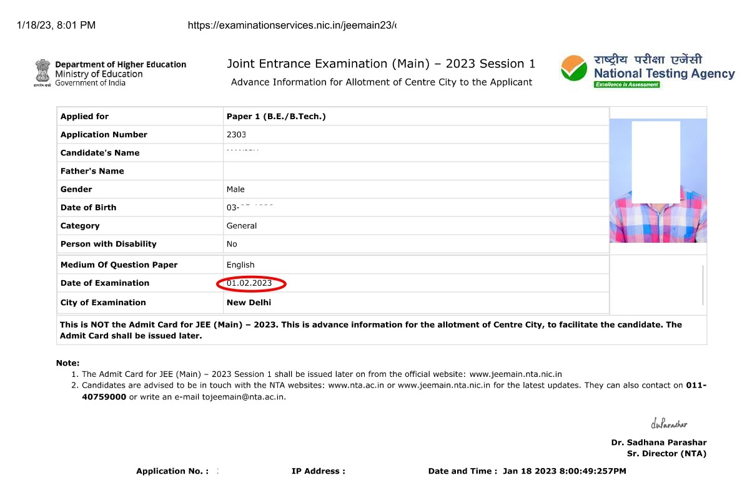The image size is (747, 478).
Task: Click the circled examination date 01.02.2023
Action: (250, 283)
